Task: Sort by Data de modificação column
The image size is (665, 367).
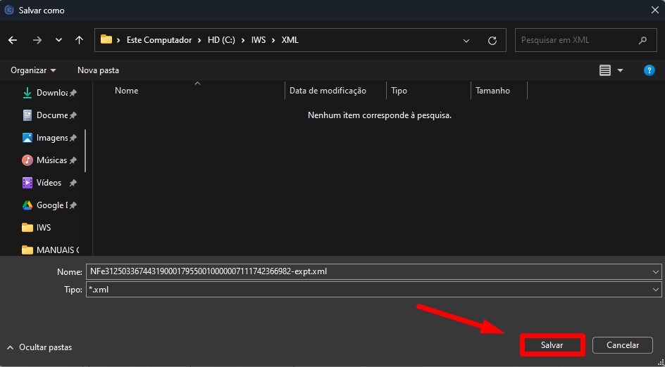Action: pyautogui.click(x=328, y=91)
